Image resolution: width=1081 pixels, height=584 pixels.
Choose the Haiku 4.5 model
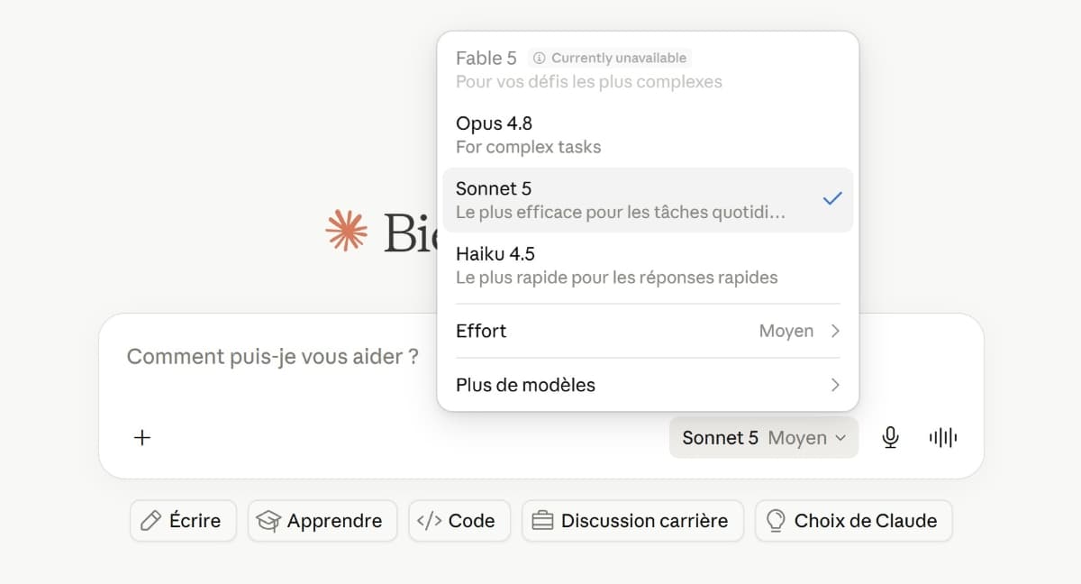[648, 265]
